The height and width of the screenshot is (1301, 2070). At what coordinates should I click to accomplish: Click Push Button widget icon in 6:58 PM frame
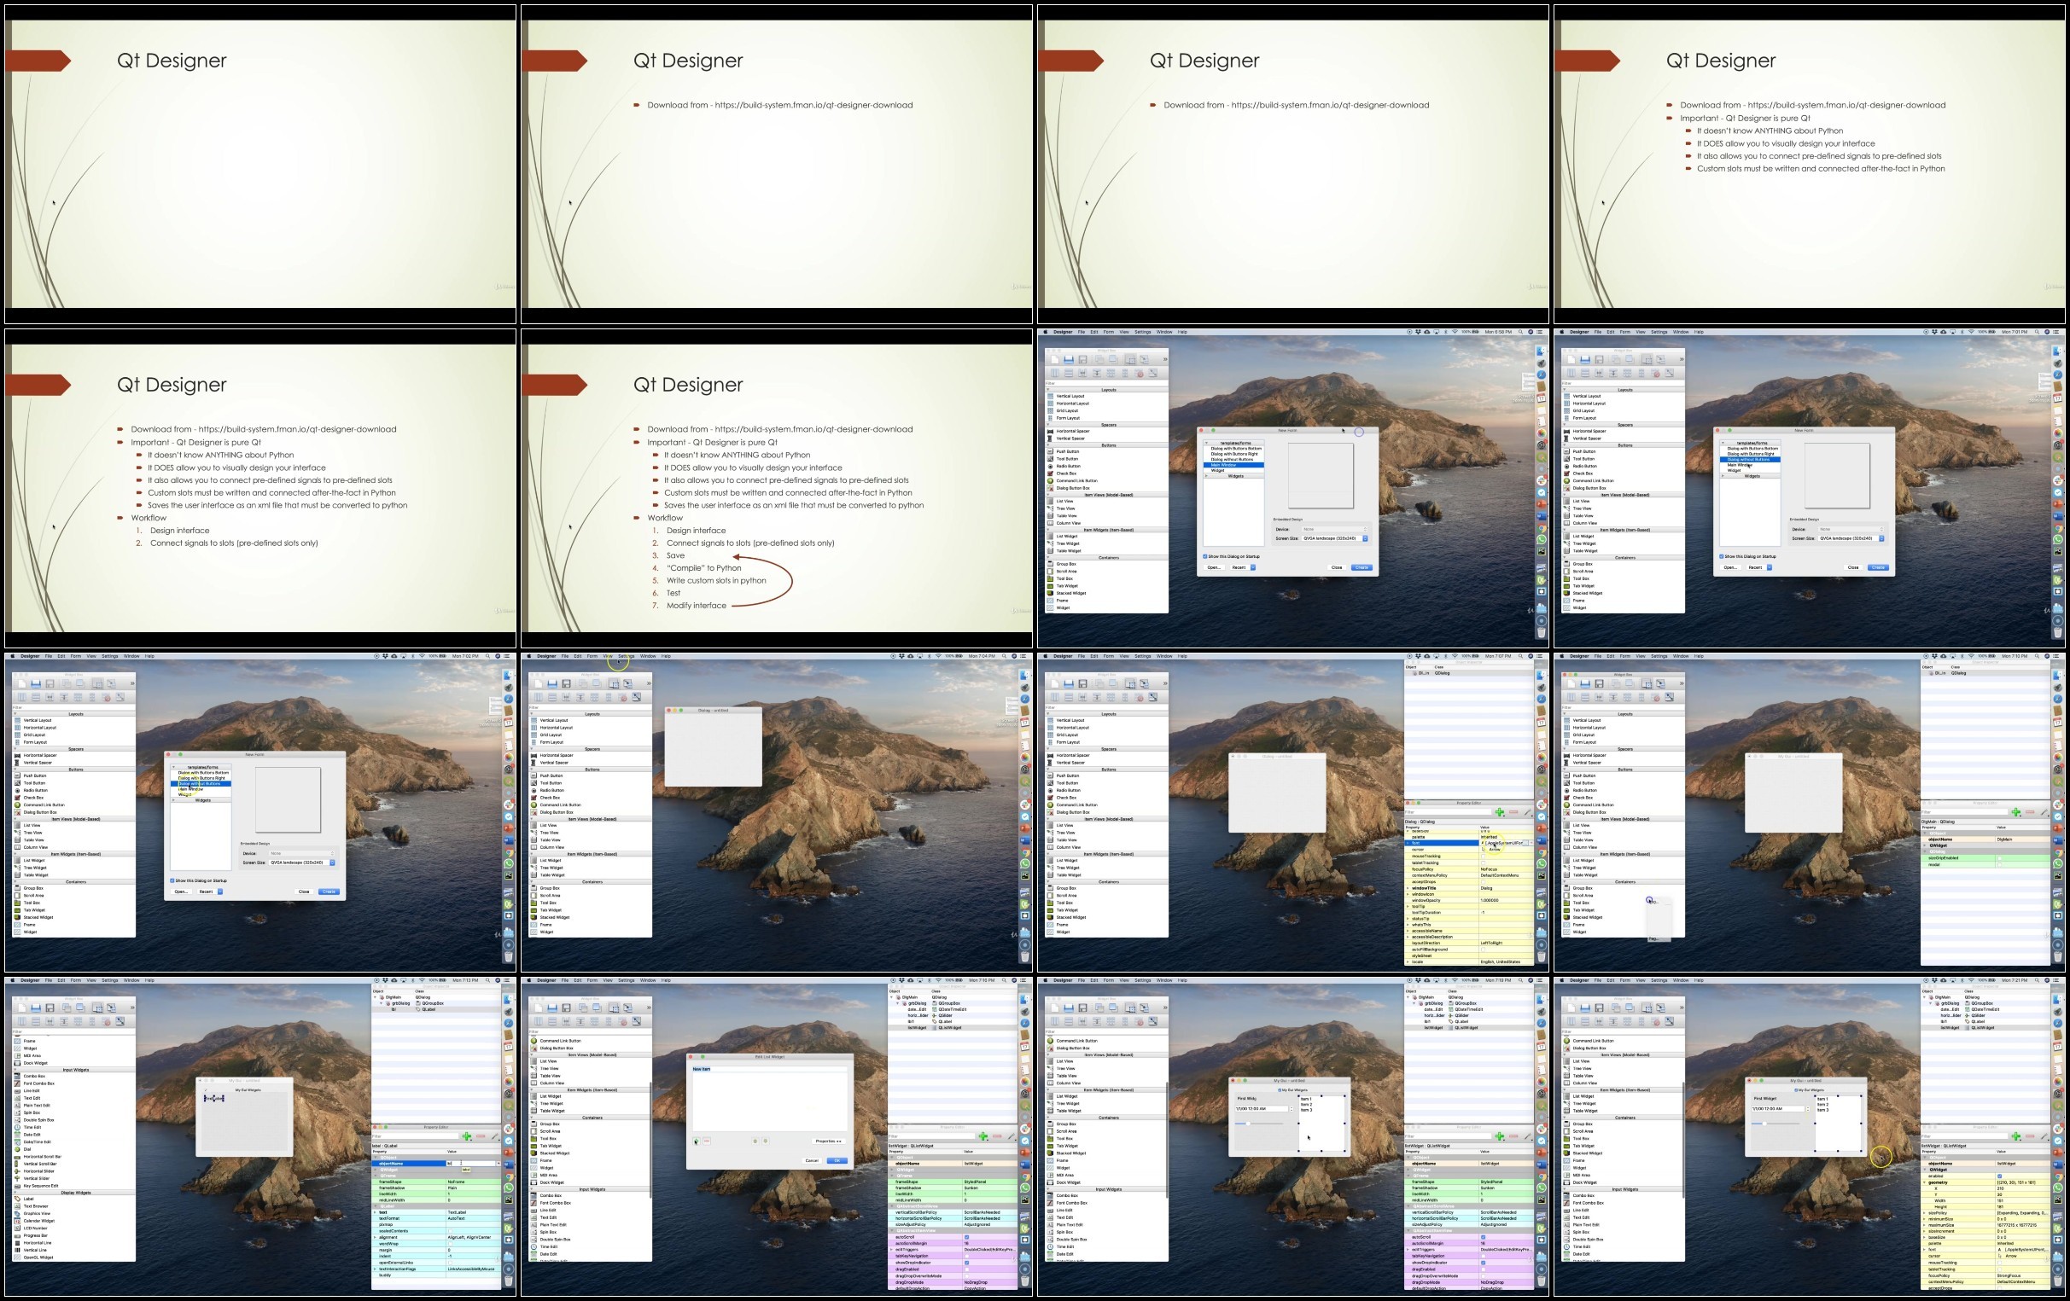1051,451
